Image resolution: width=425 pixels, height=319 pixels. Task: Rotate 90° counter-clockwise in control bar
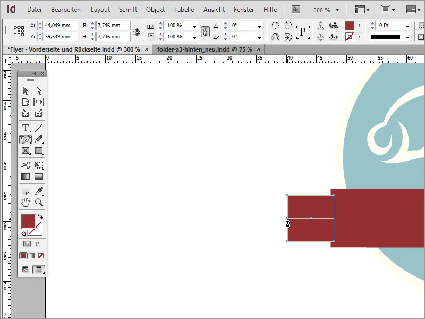(x=288, y=26)
